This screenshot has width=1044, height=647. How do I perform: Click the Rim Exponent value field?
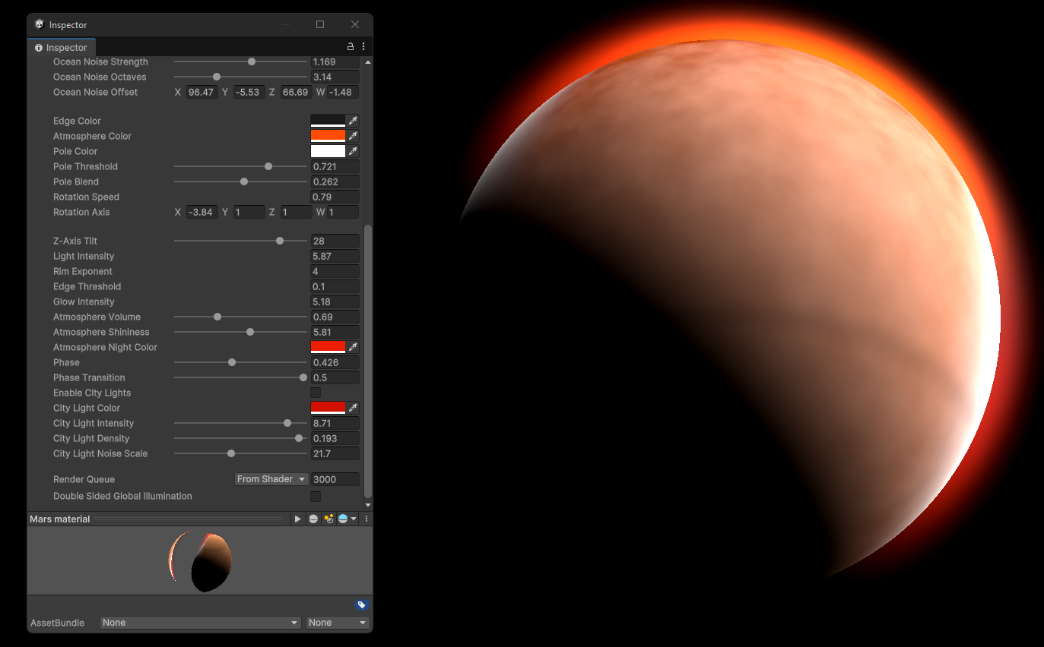(335, 271)
